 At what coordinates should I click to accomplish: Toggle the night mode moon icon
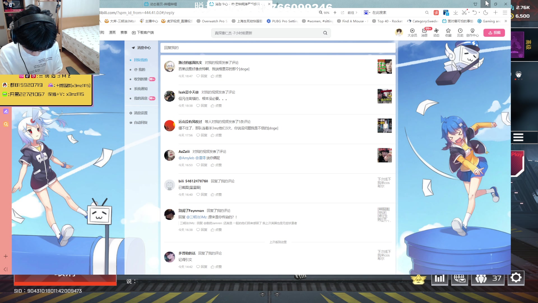pyautogui.click(x=486, y=13)
